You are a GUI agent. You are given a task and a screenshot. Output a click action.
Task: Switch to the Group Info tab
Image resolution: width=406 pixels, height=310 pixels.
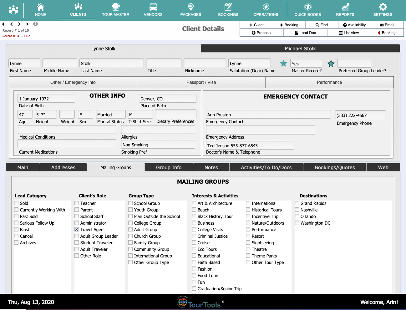coord(169,167)
